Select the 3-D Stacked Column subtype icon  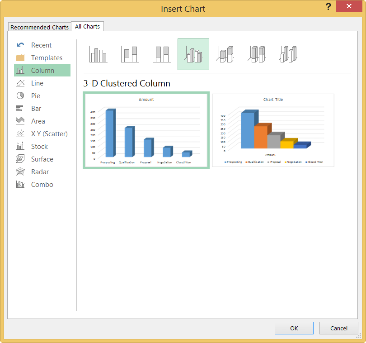225,54
